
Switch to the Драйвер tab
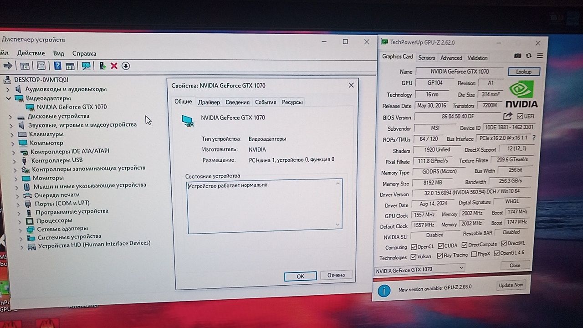(x=209, y=102)
